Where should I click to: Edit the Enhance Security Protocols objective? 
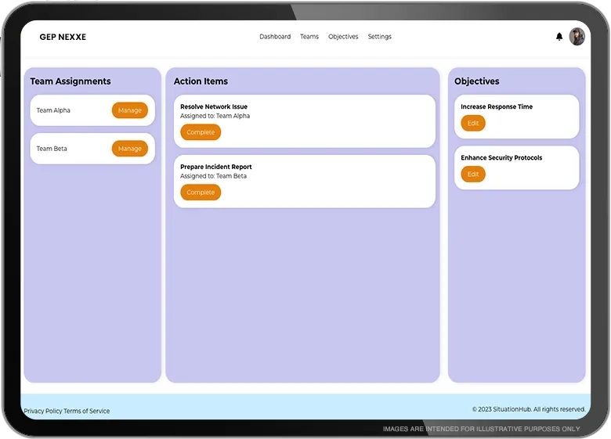pos(473,175)
